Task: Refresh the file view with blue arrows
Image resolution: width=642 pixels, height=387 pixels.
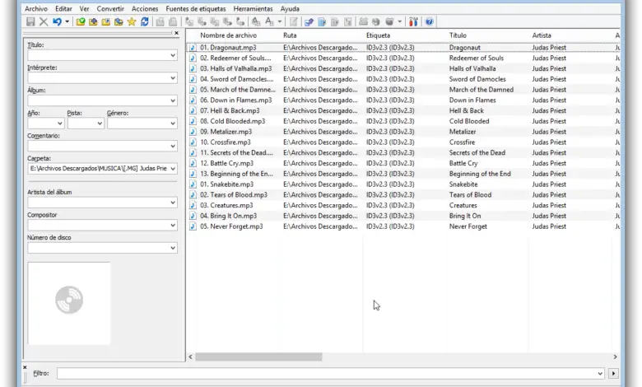Action: 145,21
